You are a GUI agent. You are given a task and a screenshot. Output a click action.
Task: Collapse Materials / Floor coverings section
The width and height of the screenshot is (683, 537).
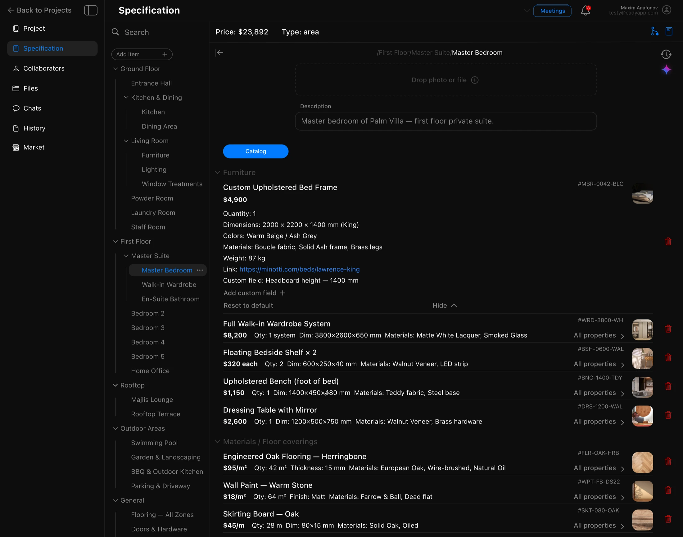click(217, 442)
